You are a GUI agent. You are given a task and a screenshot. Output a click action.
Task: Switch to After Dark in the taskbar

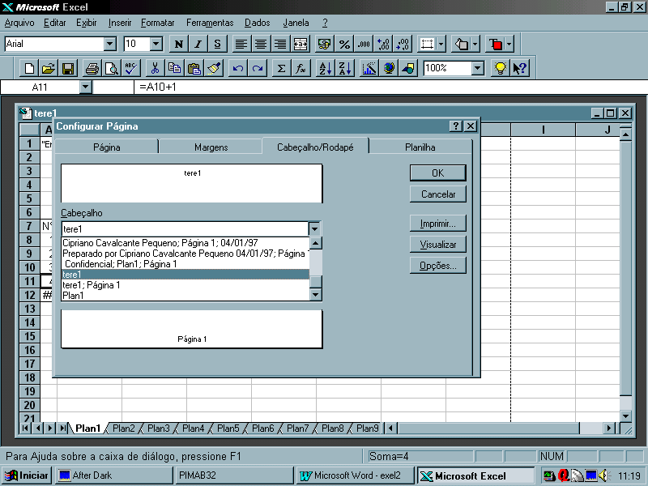[x=114, y=475]
